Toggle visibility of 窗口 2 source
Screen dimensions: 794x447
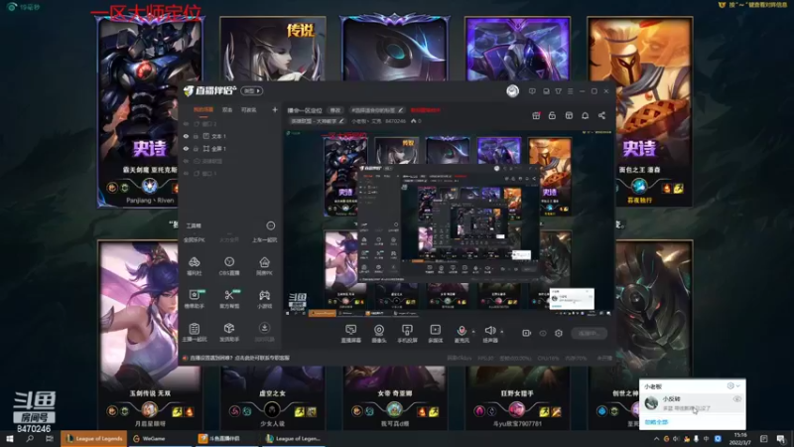coord(186,123)
